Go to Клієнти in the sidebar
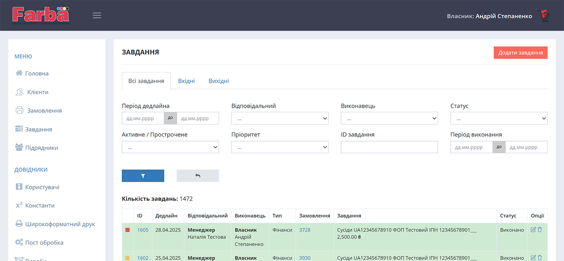This screenshot has width=564, height=261. pyautogui.click(x=38, y=92)
